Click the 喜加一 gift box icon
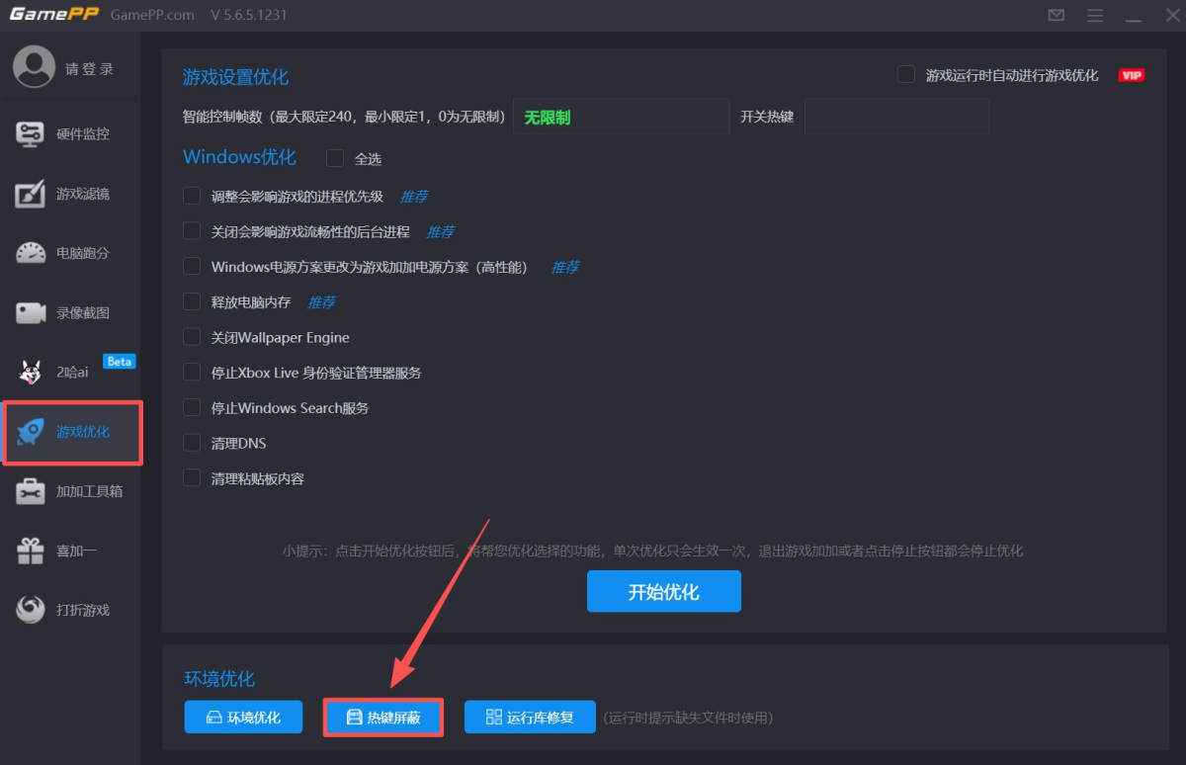This screenshot has height=765, width=1186. coord(31,551)
